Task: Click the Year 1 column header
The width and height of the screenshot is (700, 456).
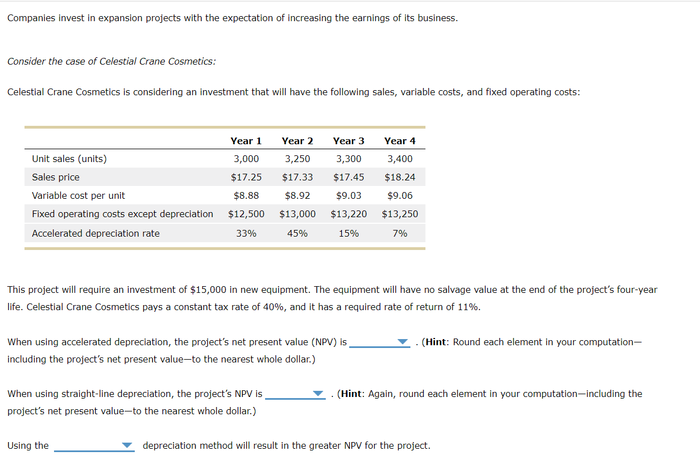Action: 246,141
